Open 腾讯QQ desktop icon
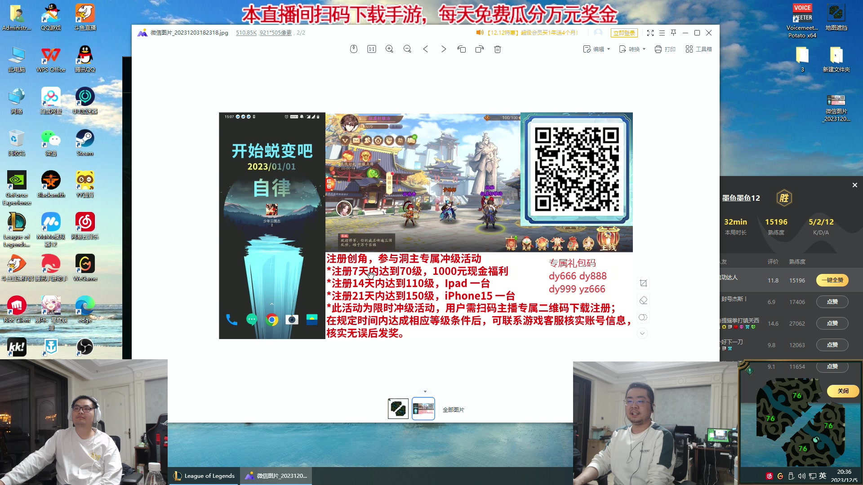This screenshot has height=485, width=863. tap(85, 59)
